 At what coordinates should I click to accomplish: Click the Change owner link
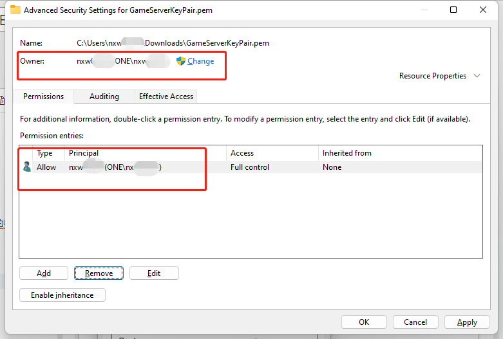tap(200, 61)
